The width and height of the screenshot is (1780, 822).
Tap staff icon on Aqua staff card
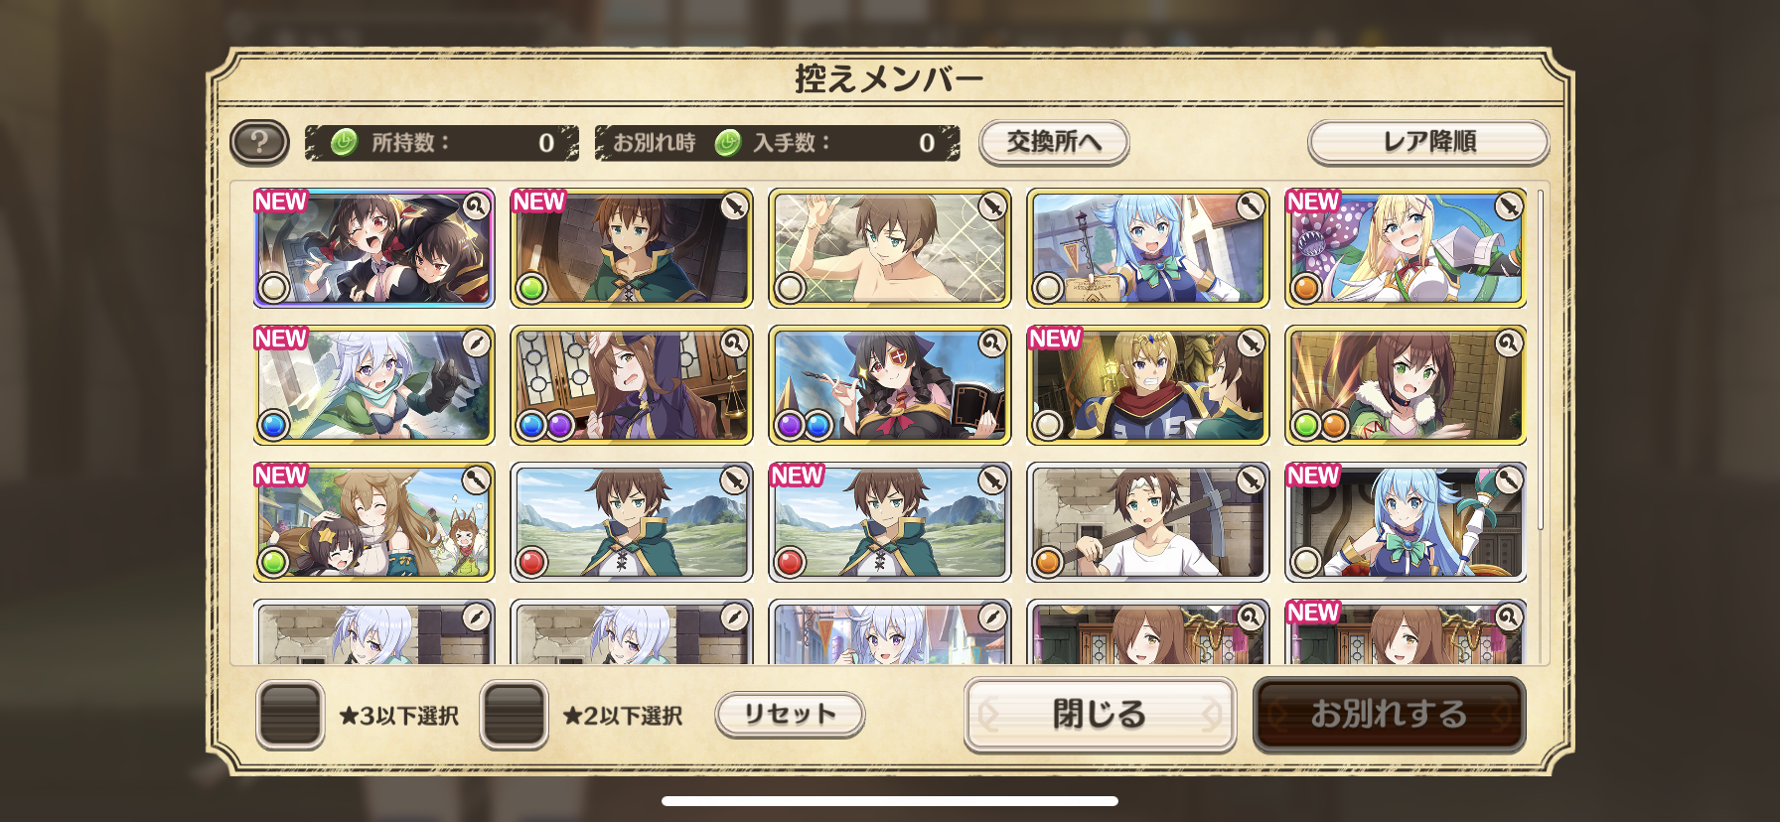point(1509,480)
